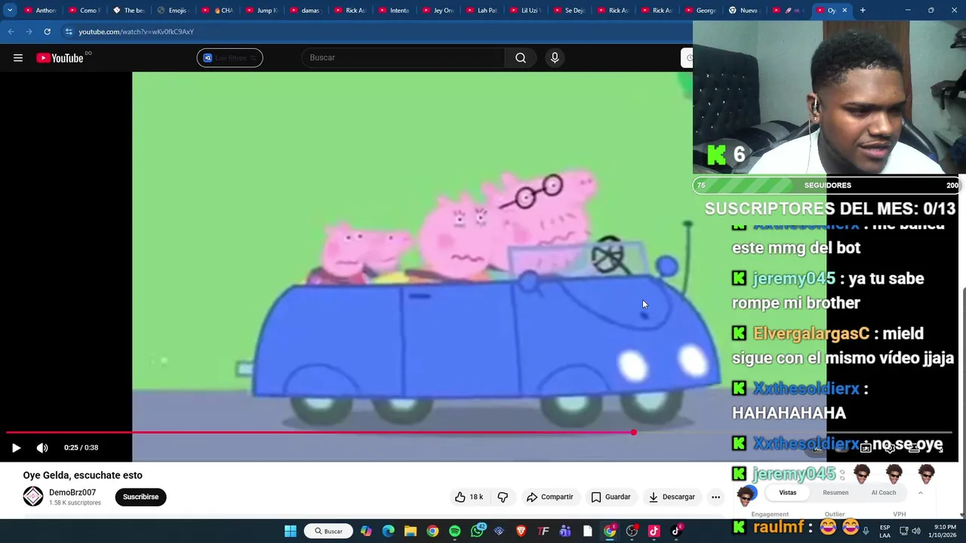Open the ESP LAA language switcher
The width and height of the screenshot is (966, 543).
(x=885, y=531)
